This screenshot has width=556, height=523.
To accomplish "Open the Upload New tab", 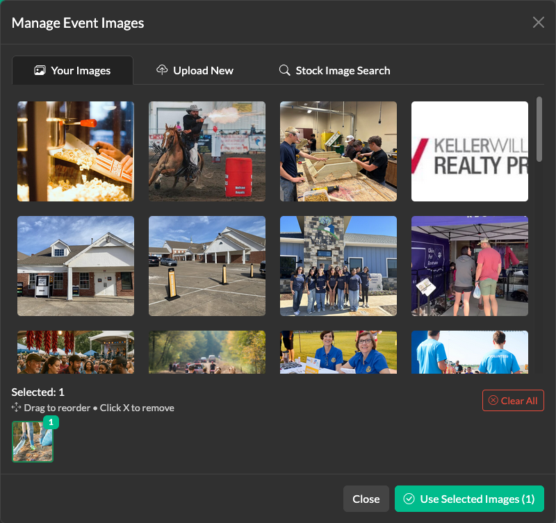I will (195, 71).
